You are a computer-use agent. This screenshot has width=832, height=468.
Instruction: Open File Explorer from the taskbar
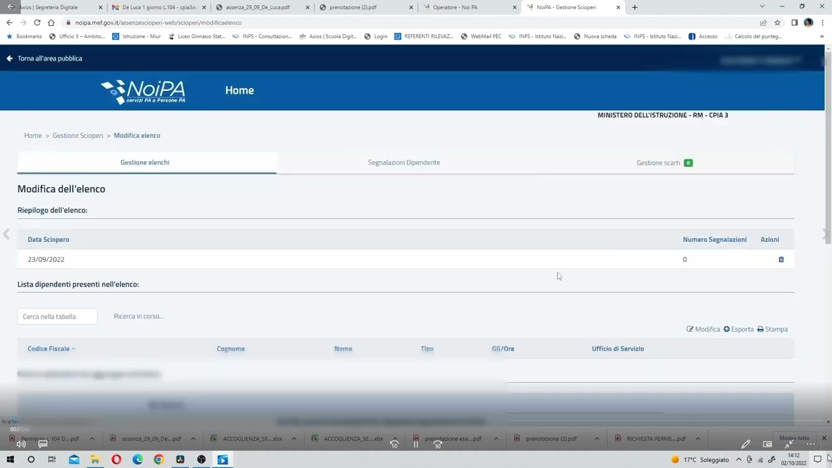(95, 460)
